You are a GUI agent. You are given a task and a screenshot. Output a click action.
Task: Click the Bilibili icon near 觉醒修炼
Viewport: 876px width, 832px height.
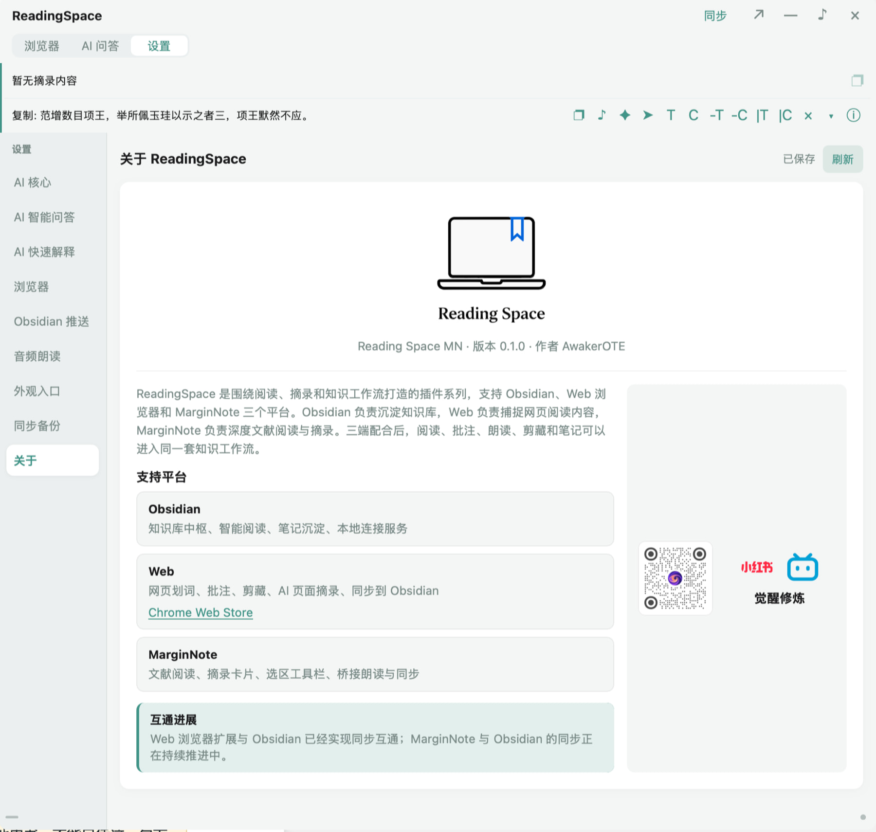803,567
